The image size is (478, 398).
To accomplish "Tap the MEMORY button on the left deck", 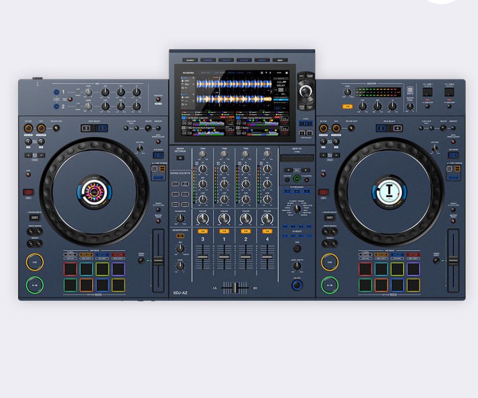I will pyautogui.click(x=157, y=128).
